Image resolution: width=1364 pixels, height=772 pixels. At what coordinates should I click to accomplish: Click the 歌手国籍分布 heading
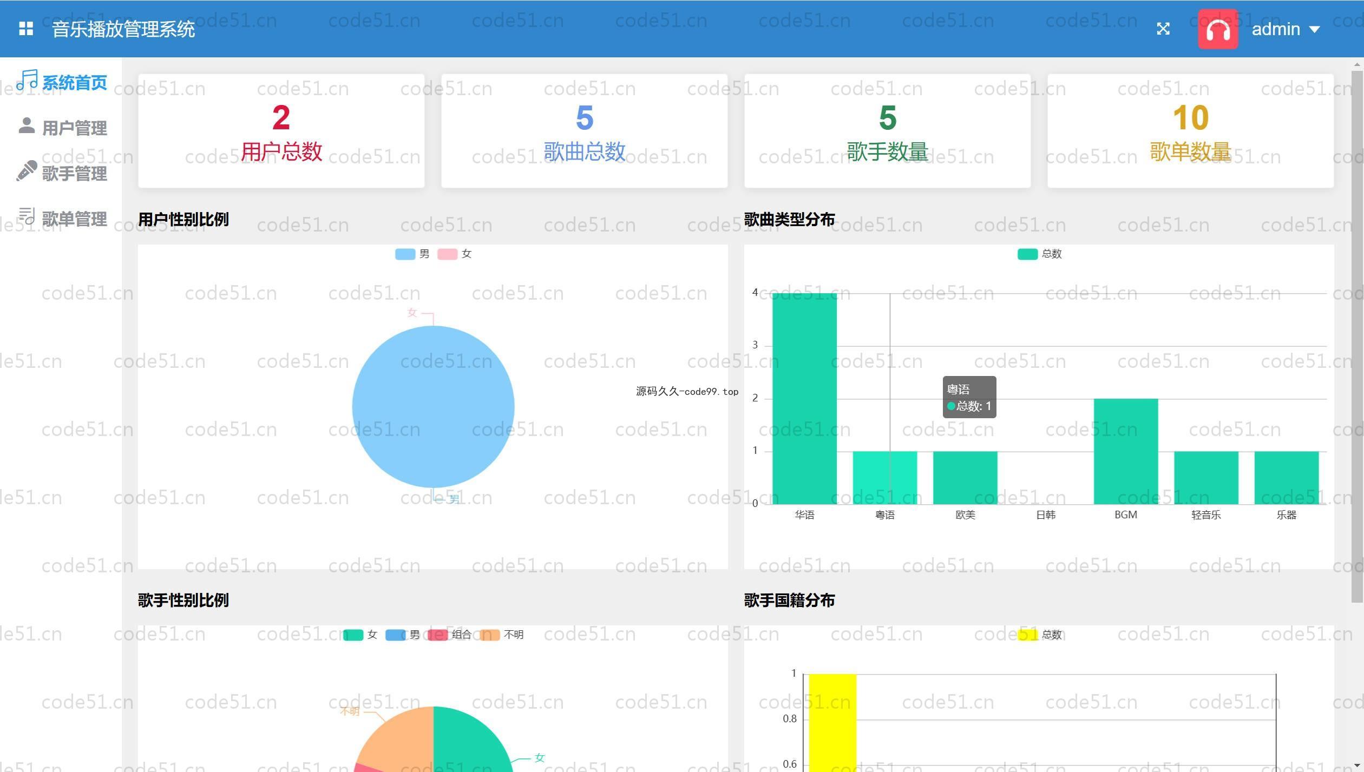pos(789,601)
